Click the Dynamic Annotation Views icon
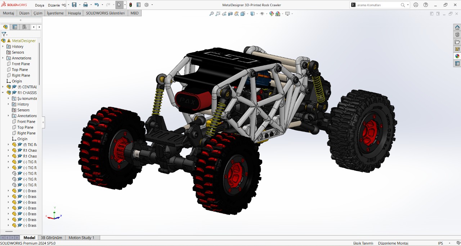Image resolution: width=461 pixels, height=246 pixels. coord(236,14)
